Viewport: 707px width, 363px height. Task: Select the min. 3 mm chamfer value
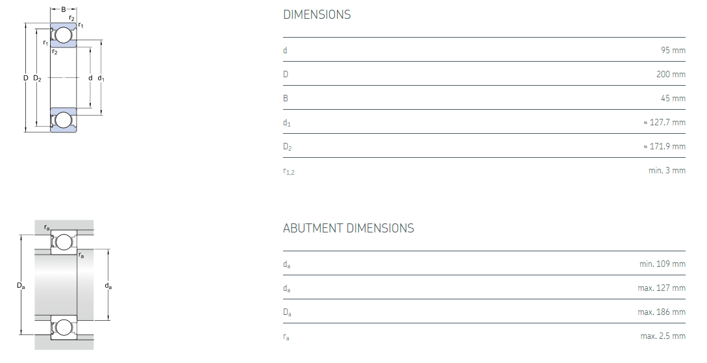667,170
